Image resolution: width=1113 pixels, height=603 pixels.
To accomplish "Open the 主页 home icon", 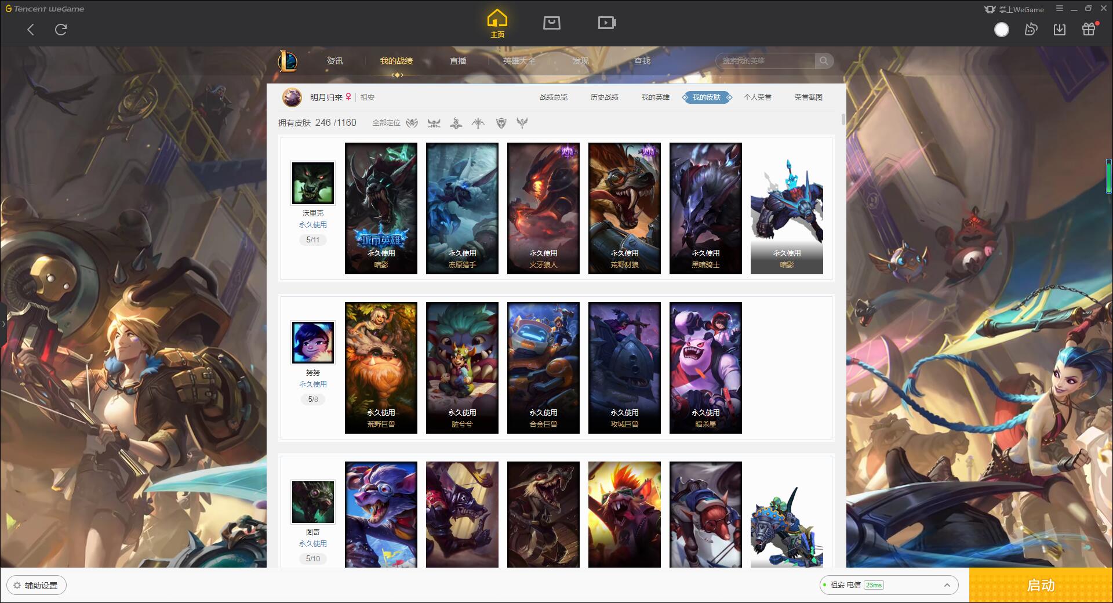I will [497, 24].
